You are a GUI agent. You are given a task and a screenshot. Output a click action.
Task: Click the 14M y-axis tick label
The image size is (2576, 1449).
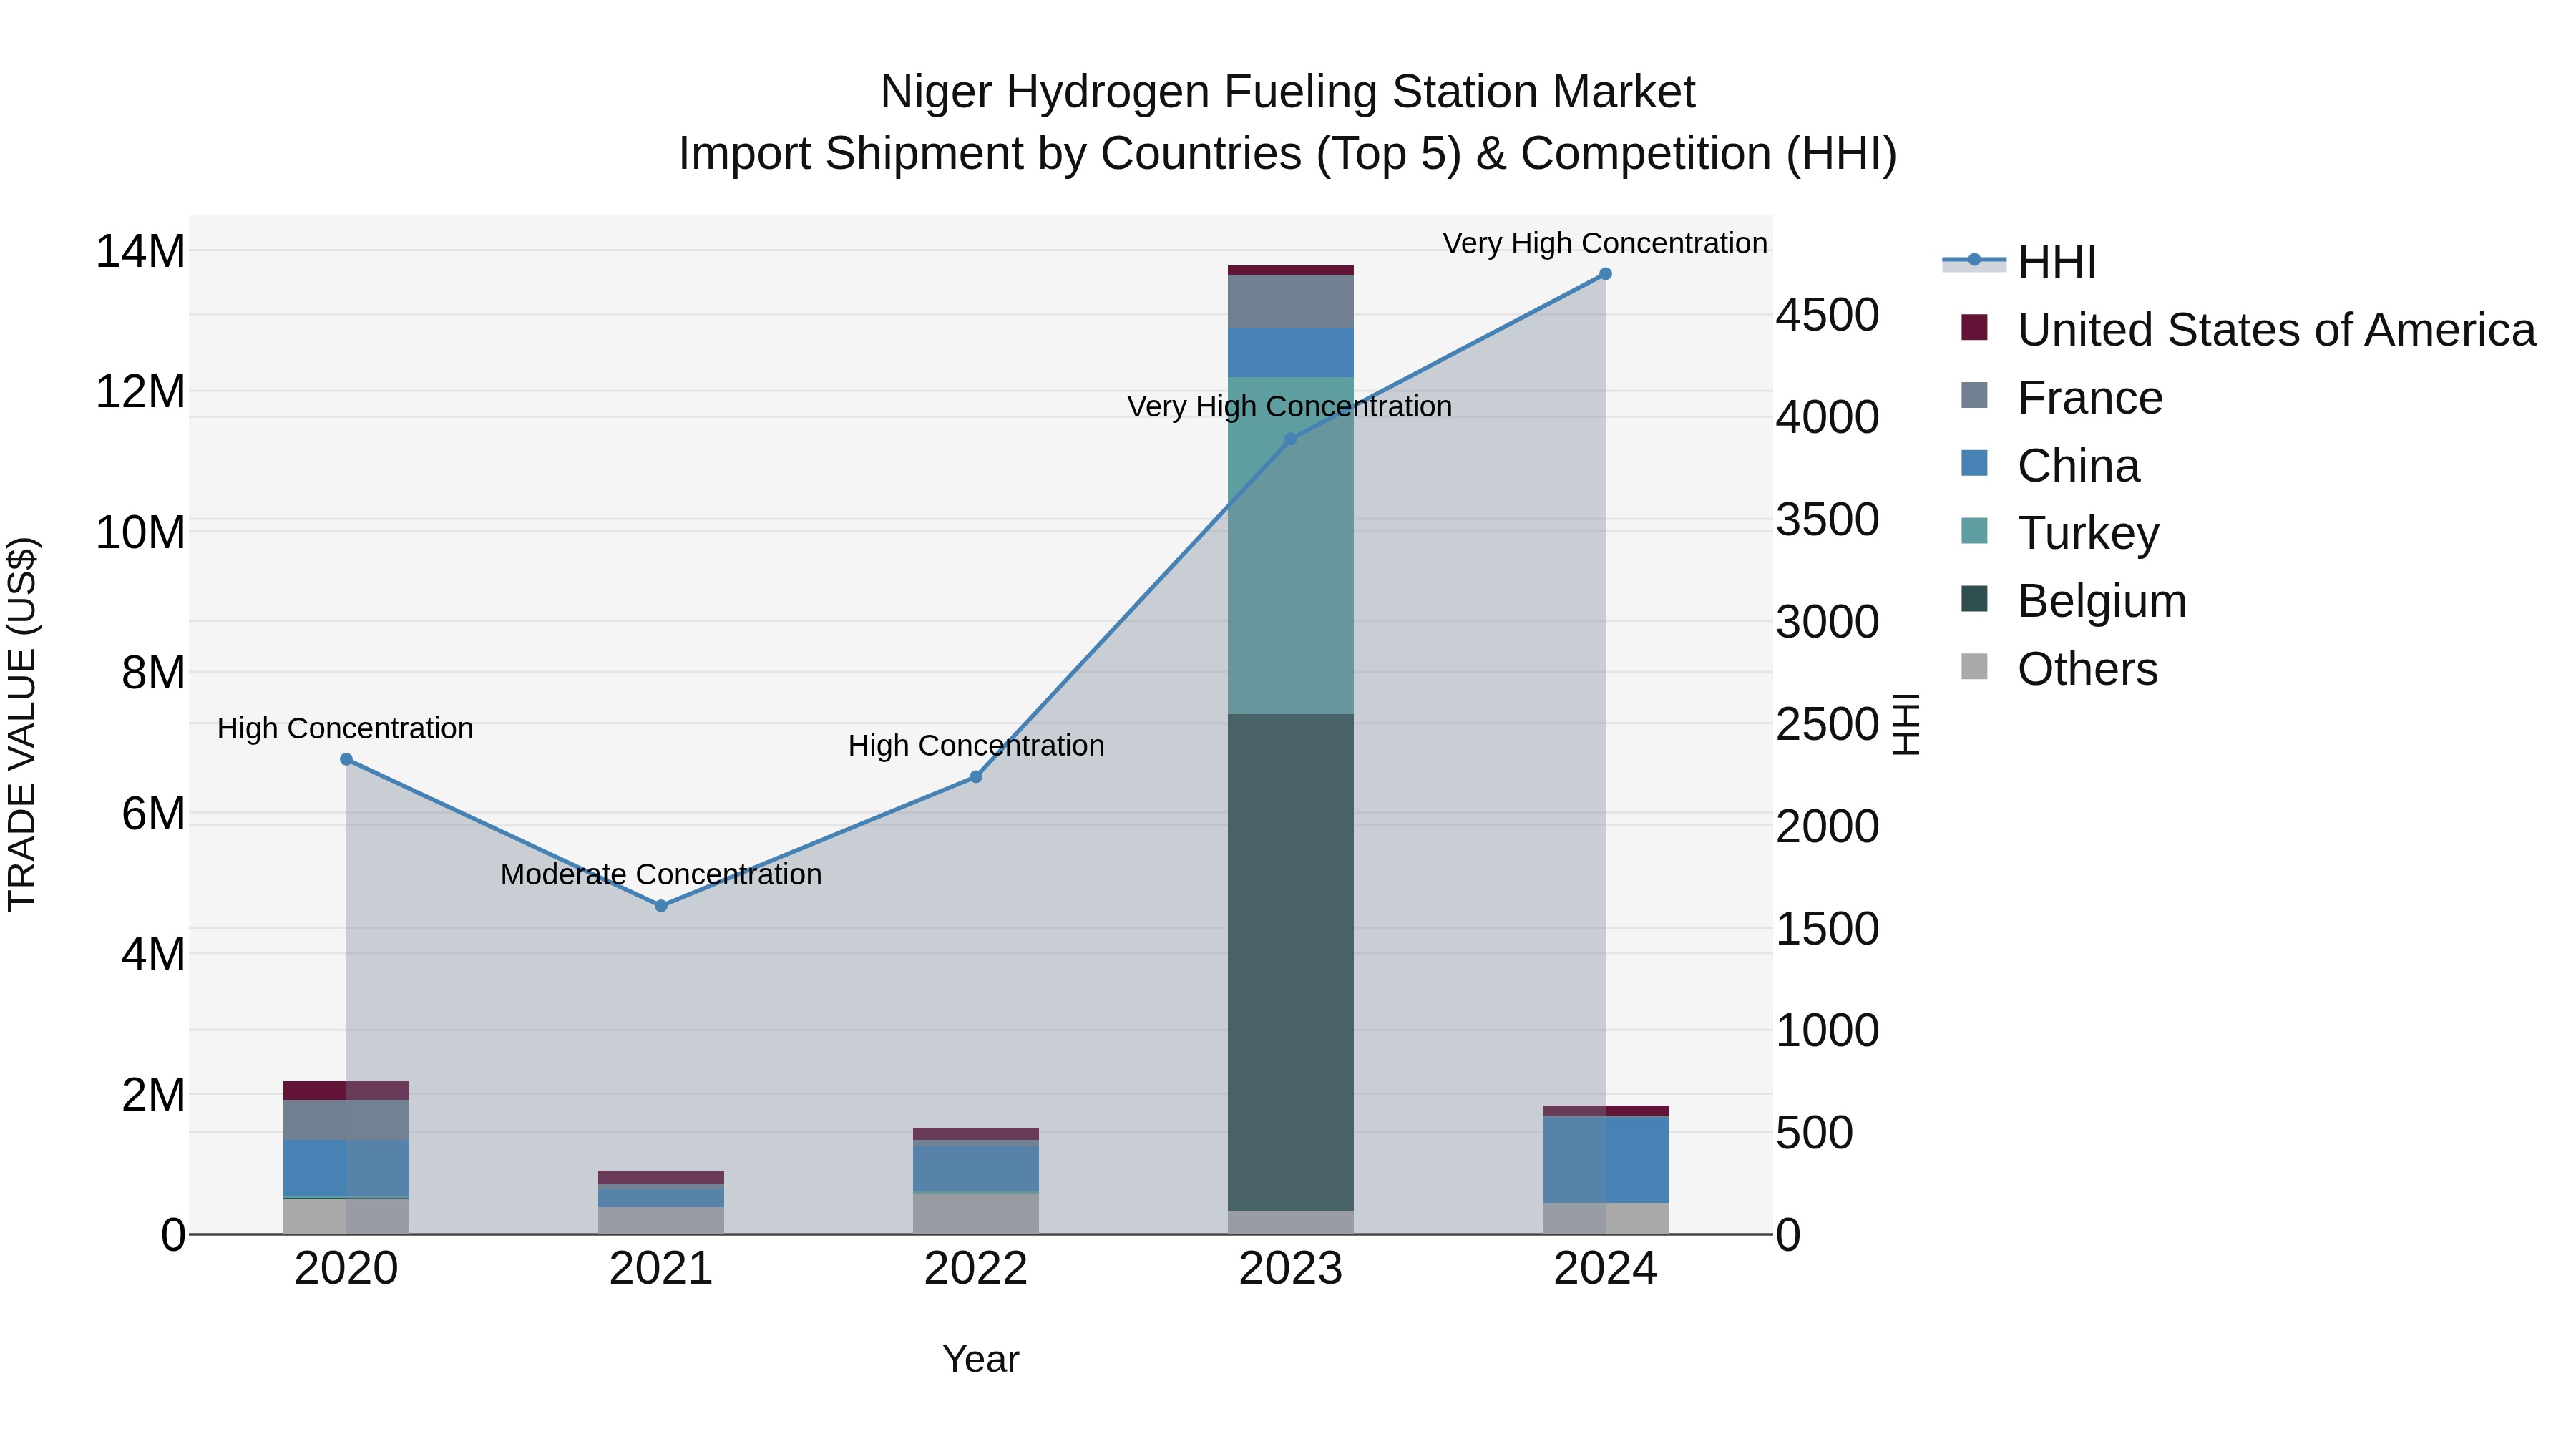point(140,251)
